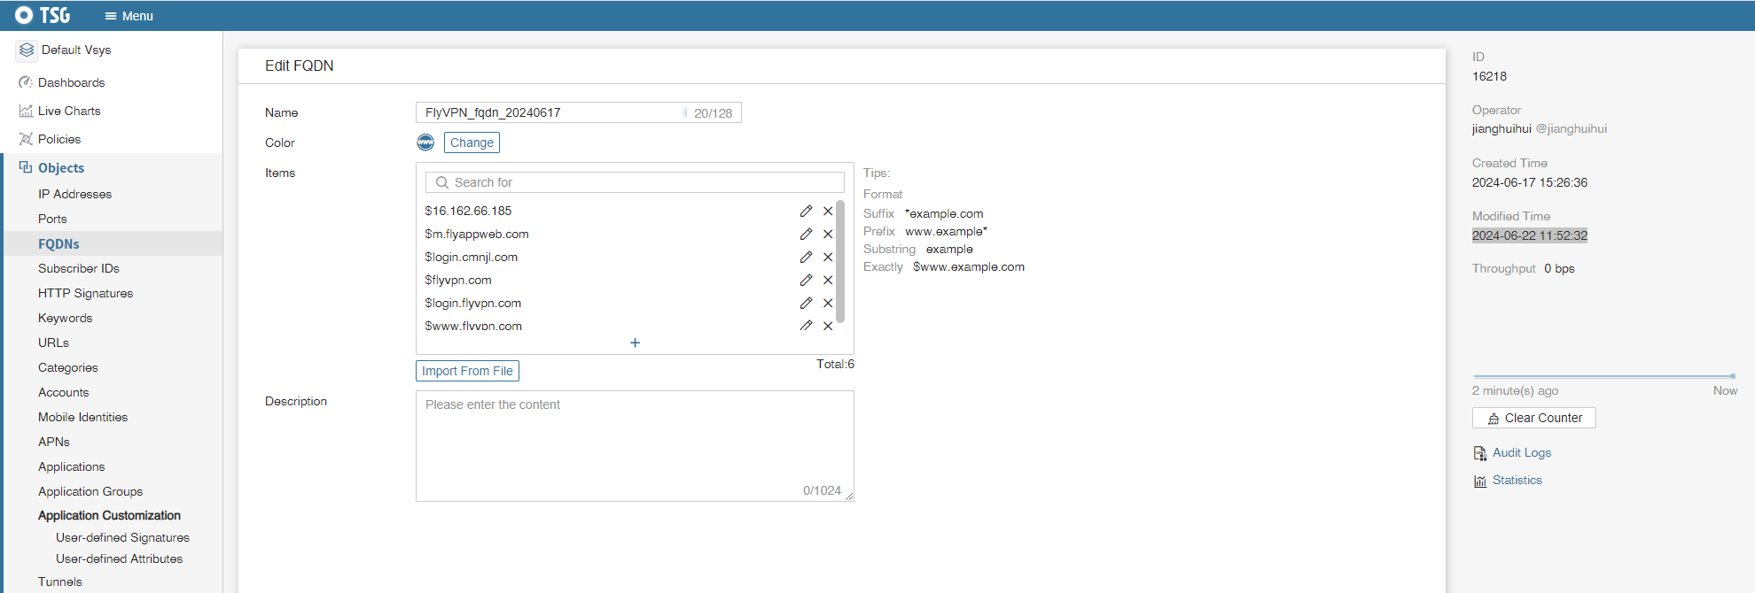The height and width of the screenshot is (593, 1755).
Task: Add a new item with the plus icon
Action: click(x=635, y=343)
